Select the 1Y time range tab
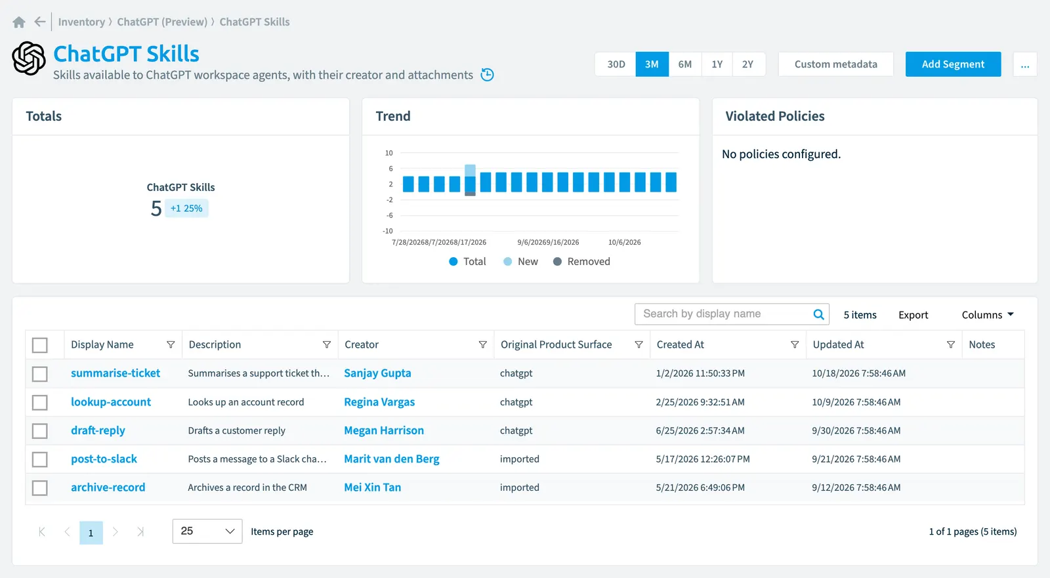Viewport: 1050px width, 578px height. coord(717,64)
